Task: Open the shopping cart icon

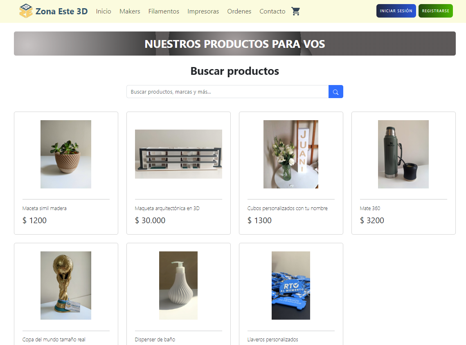Action: 295,11
